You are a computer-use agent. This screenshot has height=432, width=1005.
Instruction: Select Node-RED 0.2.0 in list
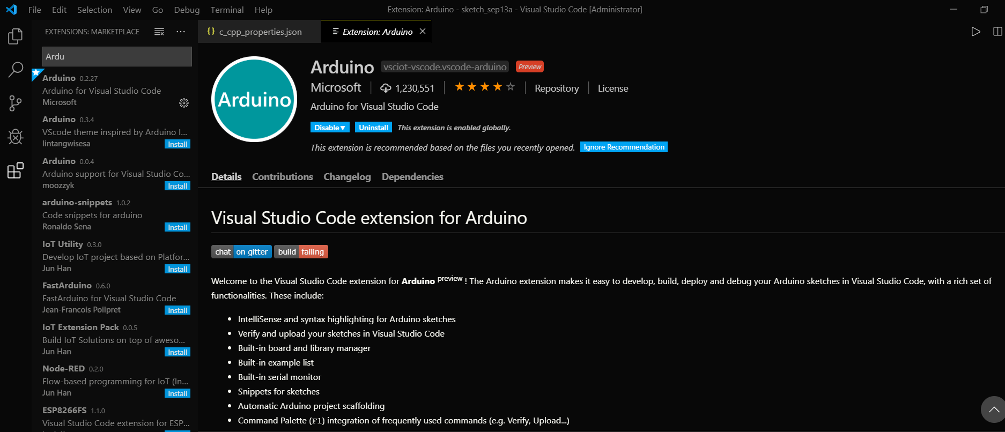pyautogui.click(x=114, y=381)
